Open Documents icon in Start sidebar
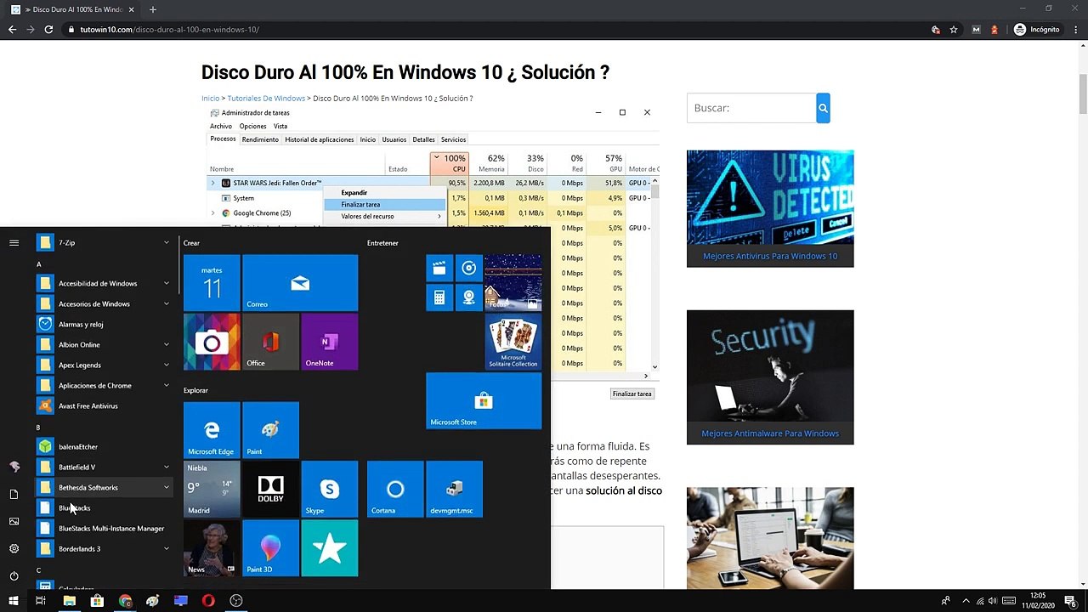This screenshot has height=612, width=1088. pyautogui.click(x=14, y=494)
